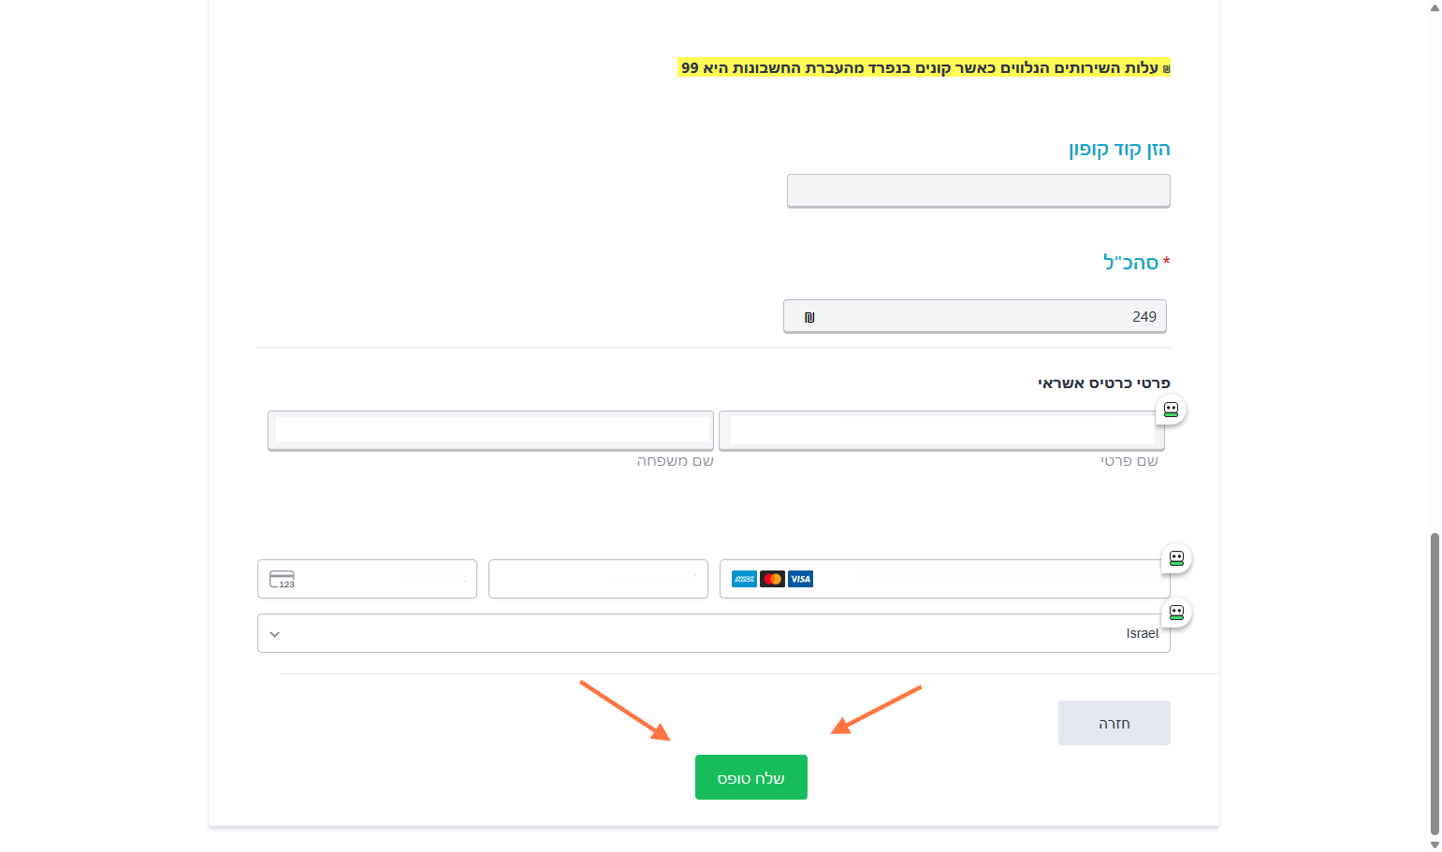1442x852 pixels.
Task: Click the CVC 123 card icon
Action: click(282, 580)
